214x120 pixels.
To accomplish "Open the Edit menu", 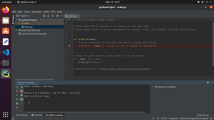I will [x=20, y=12].
